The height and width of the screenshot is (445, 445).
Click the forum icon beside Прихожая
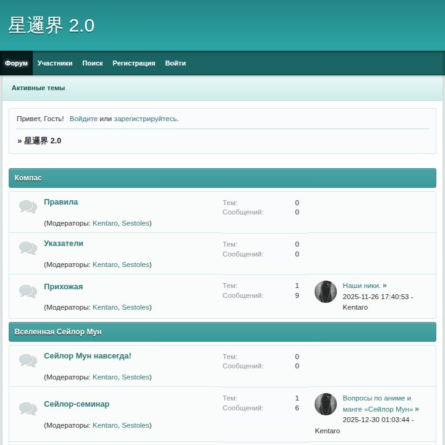(28, 291)
